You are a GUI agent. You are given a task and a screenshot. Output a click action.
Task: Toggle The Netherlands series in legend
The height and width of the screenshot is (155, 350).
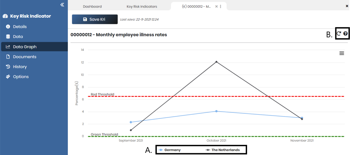click(223, 150)
